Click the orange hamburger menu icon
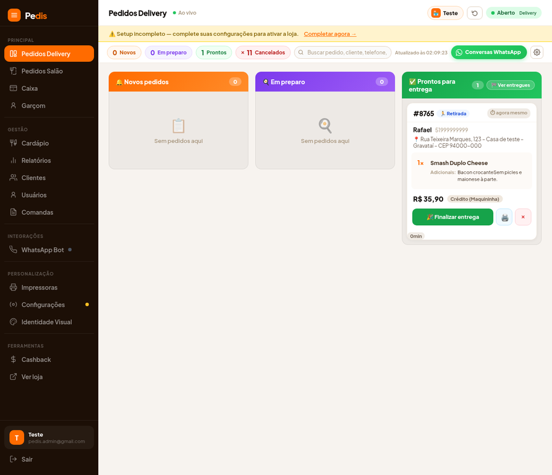Screen dimensions: 552x475 pyautogui.click(x=14, y=15)
